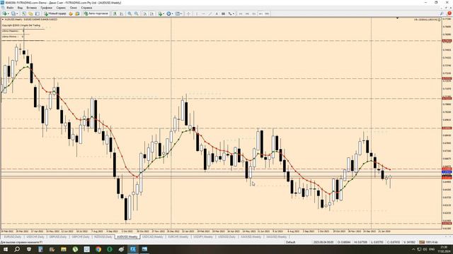Click the Новый ордер button
Viewport: 453px width, 254px height.
55,13
